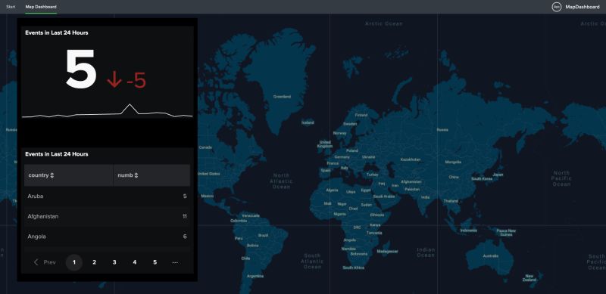The width and height of the screenshot is (606, 294).
Task: Click Russia label on the map
Action: pyautogui.click(x=442, y=130)
